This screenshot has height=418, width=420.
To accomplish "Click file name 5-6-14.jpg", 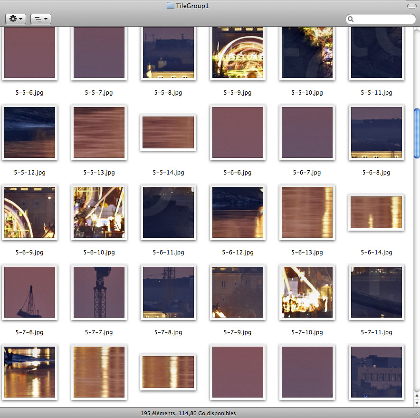I will pyautogui.click(x=376, y=253).
